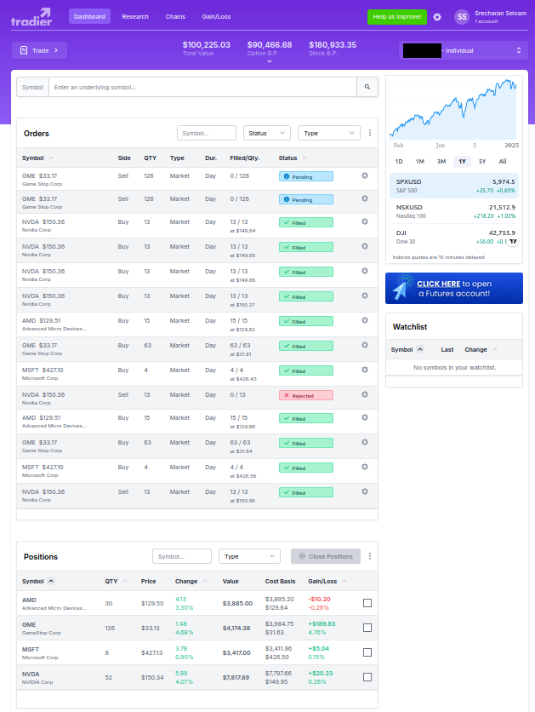Open gear for AMD order filled at $129.82
The height and width of the screenshot is (712, 535).
pos(365,320)
